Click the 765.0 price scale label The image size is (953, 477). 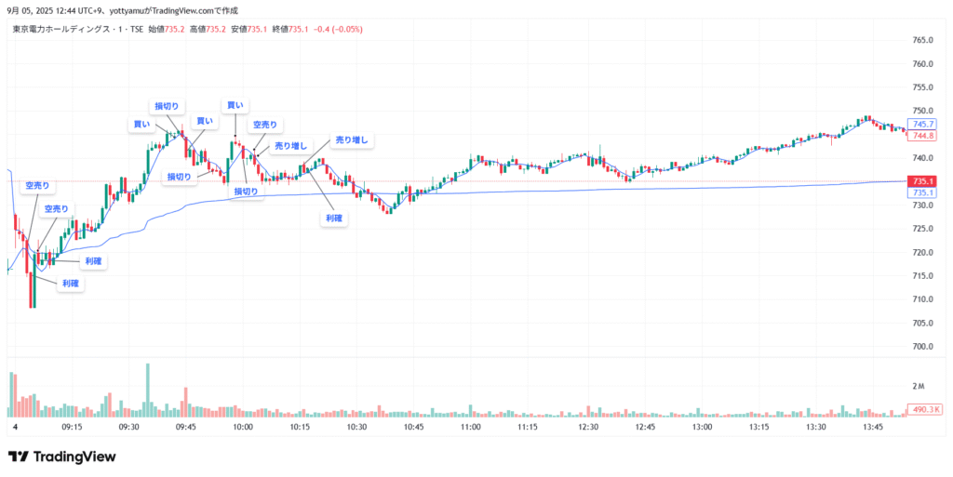(x=922, y=40)
